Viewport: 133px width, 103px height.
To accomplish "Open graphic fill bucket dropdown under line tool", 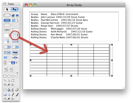I will (5, 85).
